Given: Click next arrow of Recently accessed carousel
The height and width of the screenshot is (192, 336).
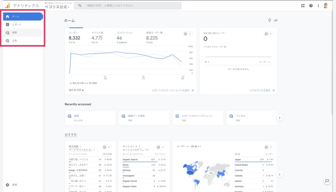Looking at the screenshot, I should (280, 118).
